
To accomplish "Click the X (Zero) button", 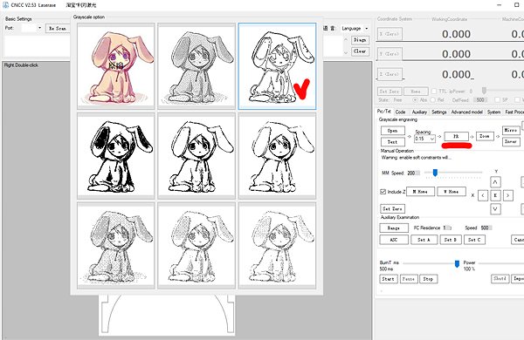I will (x=390, y=34).
